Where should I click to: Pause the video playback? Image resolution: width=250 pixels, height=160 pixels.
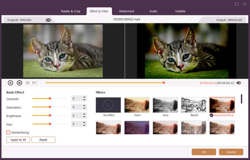(10, 83)
